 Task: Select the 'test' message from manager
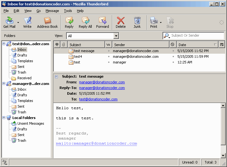click(139, 62)
